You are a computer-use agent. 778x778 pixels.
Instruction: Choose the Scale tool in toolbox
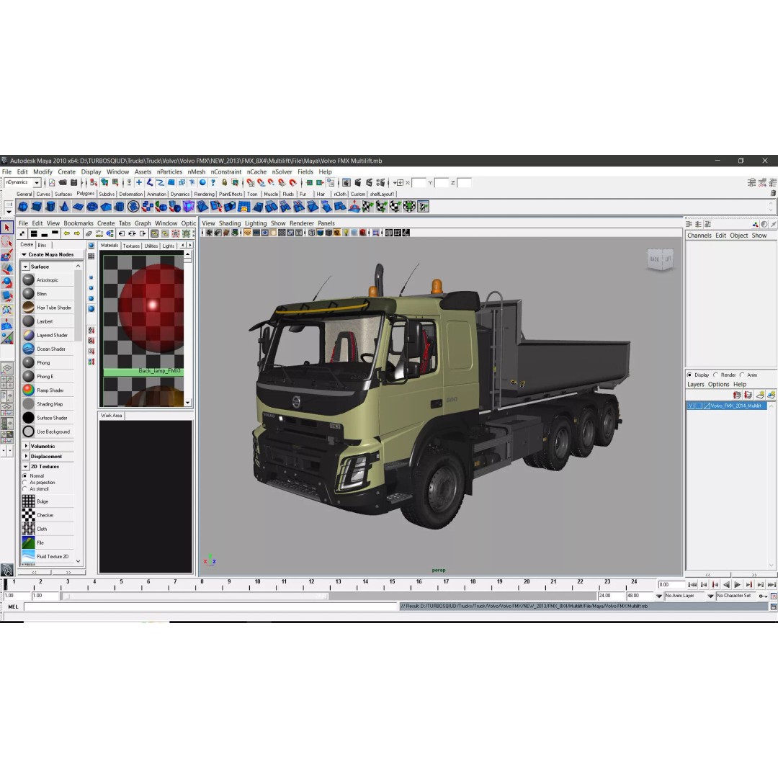pos(7,296)
